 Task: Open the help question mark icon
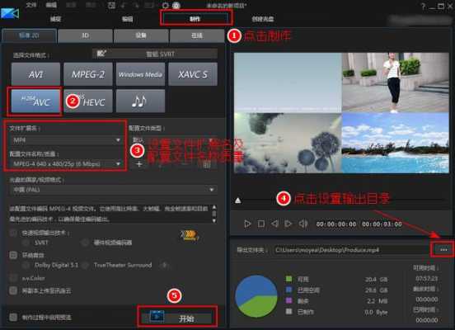coord(424,6)
